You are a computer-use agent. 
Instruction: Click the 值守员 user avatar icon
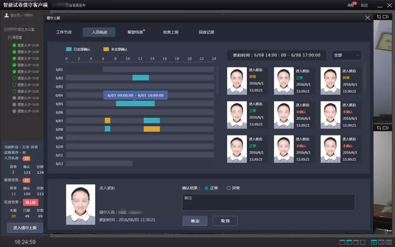click(6, 15)
